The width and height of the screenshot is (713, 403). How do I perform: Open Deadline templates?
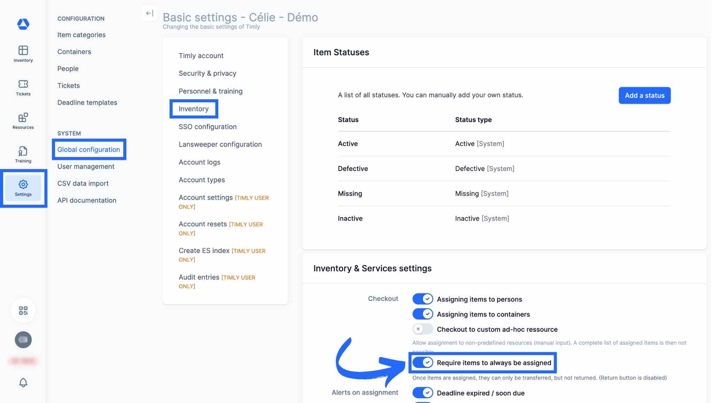click(87, 102)
